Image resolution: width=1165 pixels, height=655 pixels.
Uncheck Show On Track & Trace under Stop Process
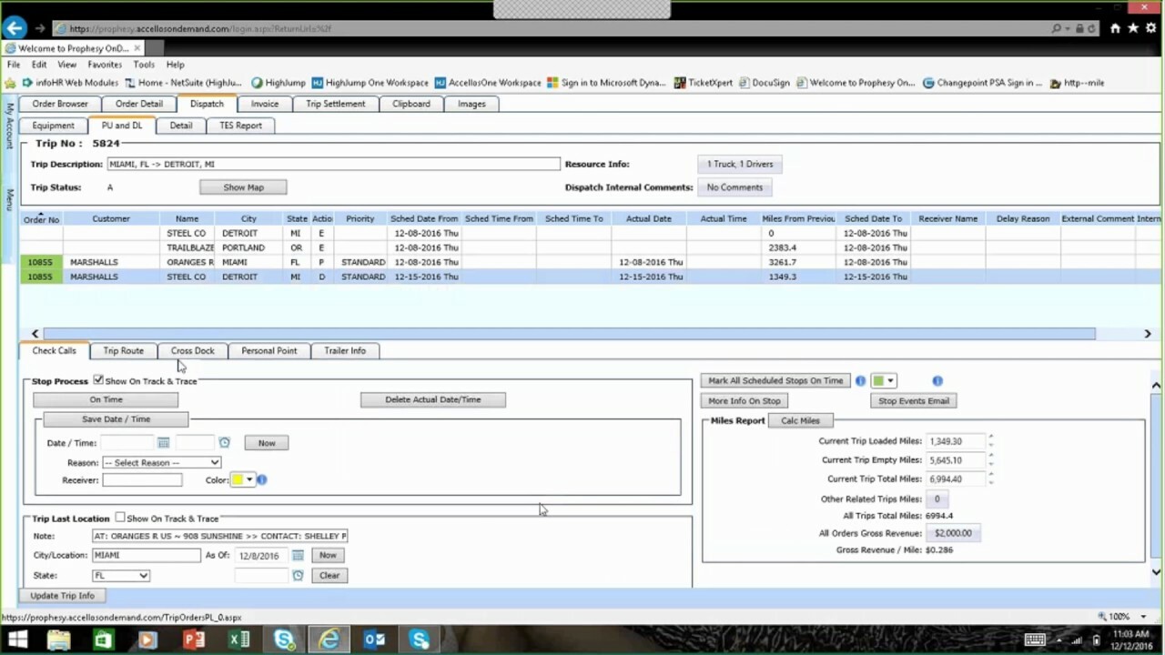click(x=98, y=380)
